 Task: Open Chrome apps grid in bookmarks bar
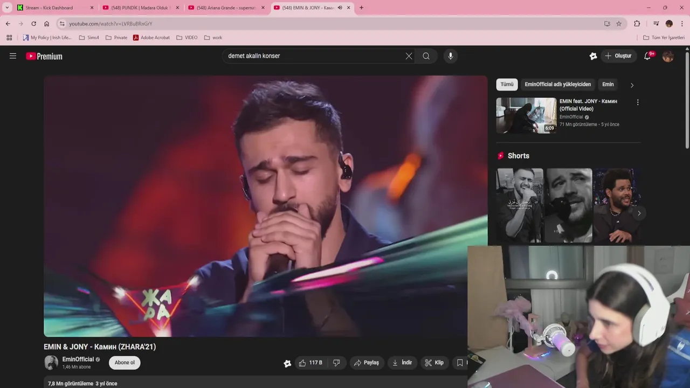point(9,38)
